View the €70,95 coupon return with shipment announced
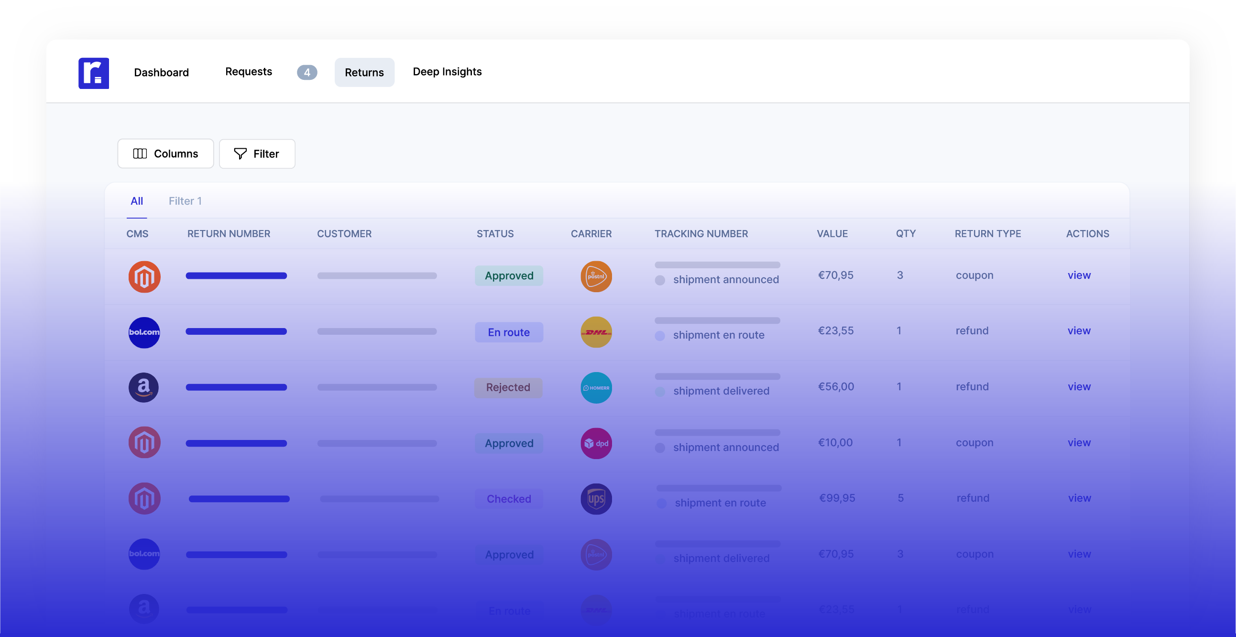Viewport: 1236px width, 637px height. [x=1079, y=275]
